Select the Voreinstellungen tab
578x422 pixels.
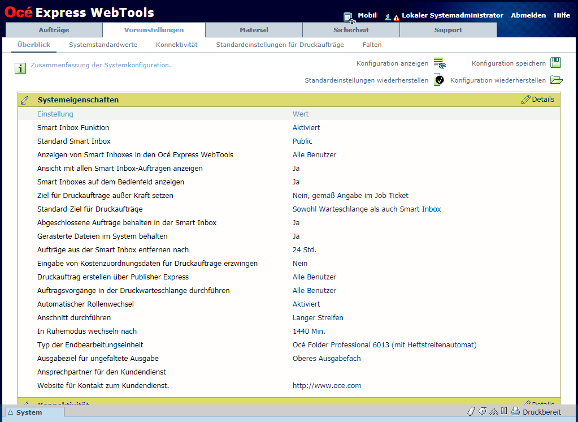click(154, 30)
